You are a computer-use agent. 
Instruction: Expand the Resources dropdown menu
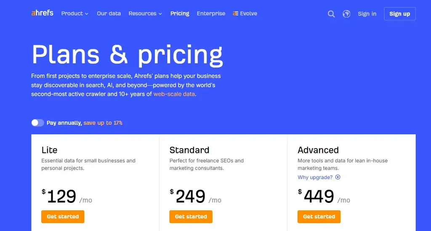tap(145, 13)
